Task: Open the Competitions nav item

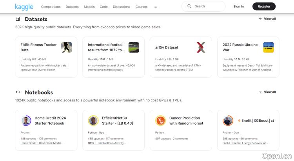Action: click(51, 7)
